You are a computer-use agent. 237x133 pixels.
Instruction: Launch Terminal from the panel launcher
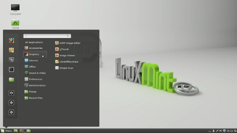[25, 131]
